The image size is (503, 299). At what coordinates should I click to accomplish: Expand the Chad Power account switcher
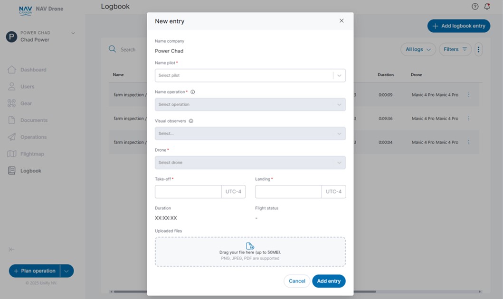pos(73,33)
